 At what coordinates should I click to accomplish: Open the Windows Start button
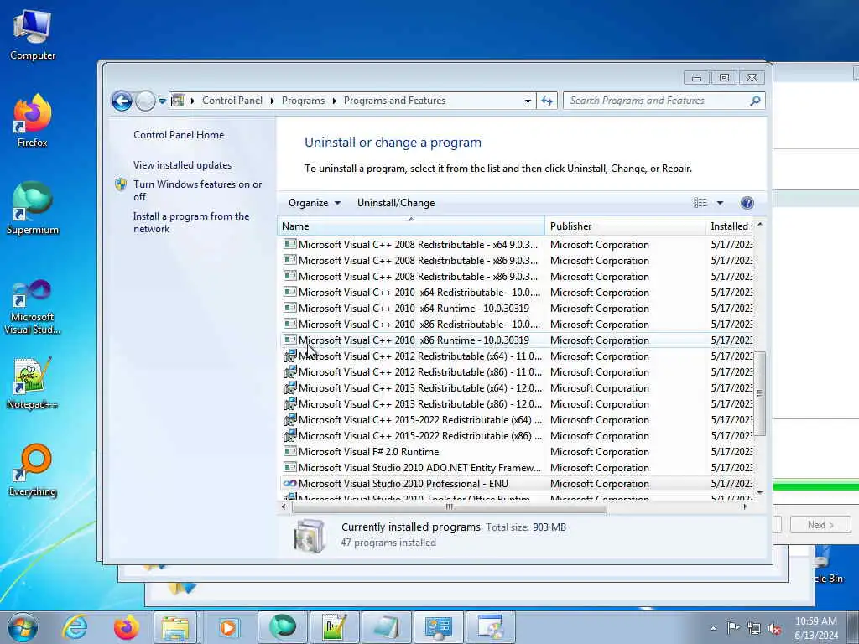(23, 627)
